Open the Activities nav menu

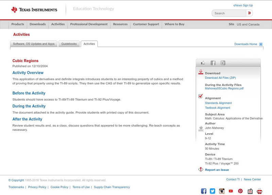coord(58,24)
